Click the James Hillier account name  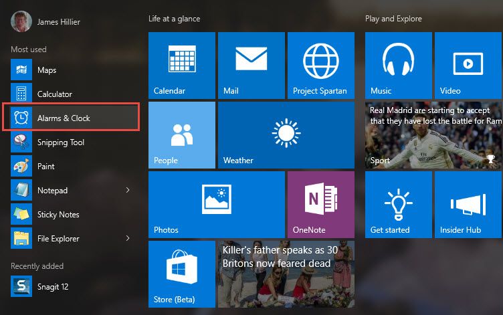(59, 22)
